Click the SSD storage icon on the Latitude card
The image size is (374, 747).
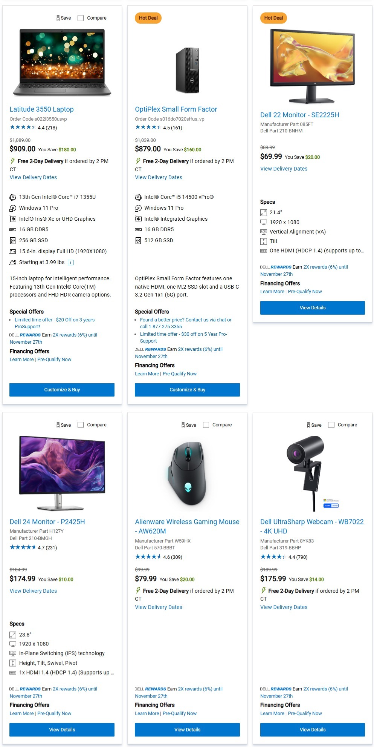point(12,240)
